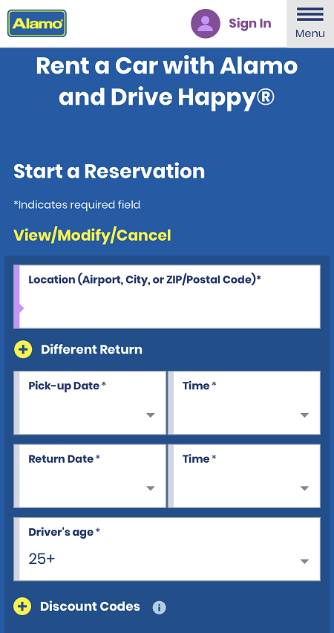Open the pick-up Time dropdown

click(244, 403)
